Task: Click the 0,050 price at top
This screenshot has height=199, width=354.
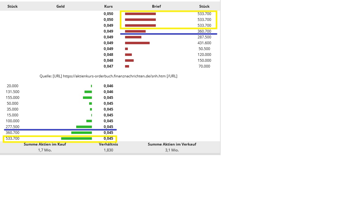Action: click(x=108, y=14)
